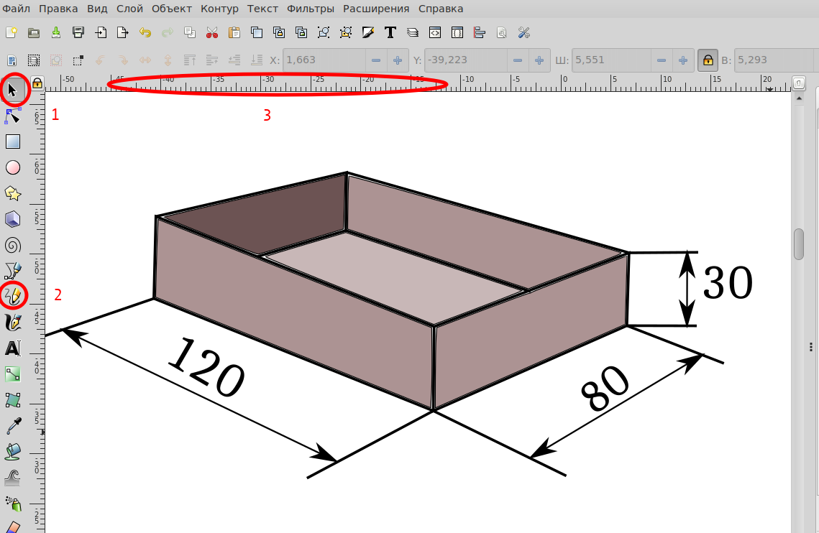Paste from clipboard
The image size is (819, 533).
pos(234,33)
